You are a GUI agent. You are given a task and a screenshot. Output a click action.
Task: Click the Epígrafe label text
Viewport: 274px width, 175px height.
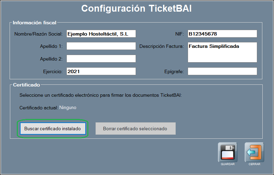tap(174, 72)
